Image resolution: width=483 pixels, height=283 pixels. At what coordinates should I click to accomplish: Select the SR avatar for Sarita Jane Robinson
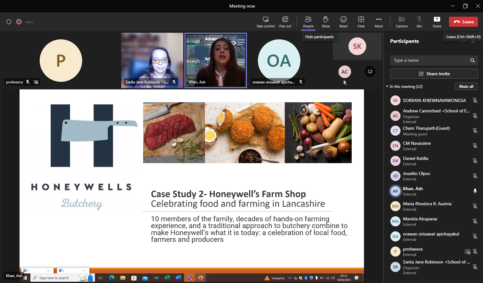[x=395, y=267]
